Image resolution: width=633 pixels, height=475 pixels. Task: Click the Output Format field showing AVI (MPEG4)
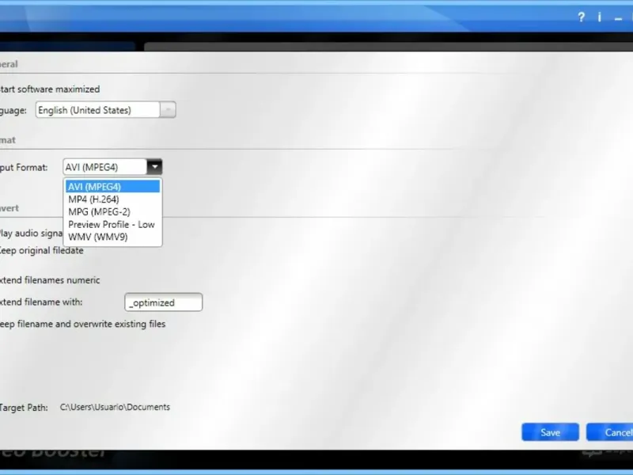pos(105,167)
